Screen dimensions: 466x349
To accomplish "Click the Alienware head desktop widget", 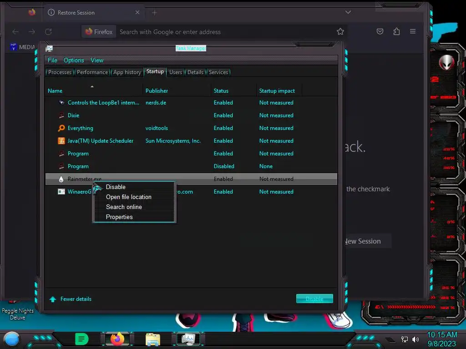I will [x=447, y=62].
